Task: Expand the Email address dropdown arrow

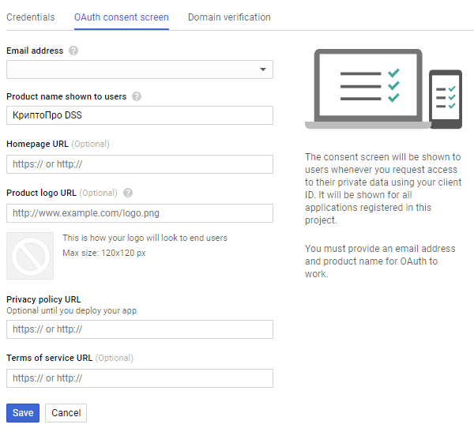Action: coord(263,70)
